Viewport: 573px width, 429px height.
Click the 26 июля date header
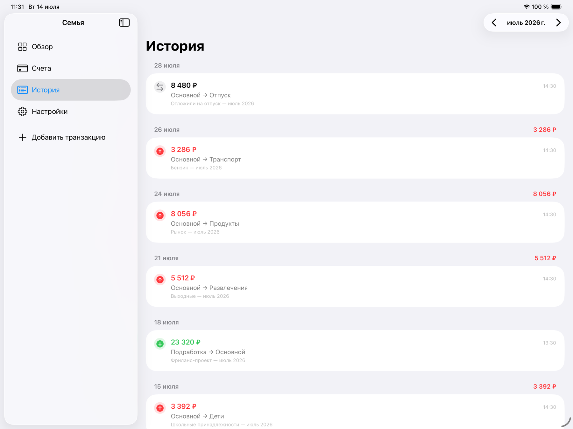tap(167, 130)
